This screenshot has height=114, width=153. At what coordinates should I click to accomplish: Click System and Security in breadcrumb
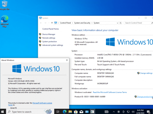point(82,23)
